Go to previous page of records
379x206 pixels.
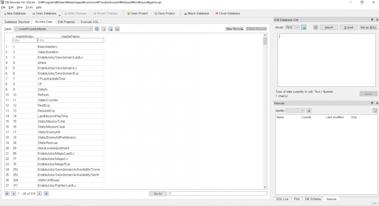point(14,194)
